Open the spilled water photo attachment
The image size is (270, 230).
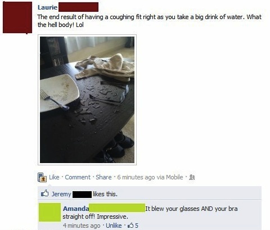click(87, 100)
